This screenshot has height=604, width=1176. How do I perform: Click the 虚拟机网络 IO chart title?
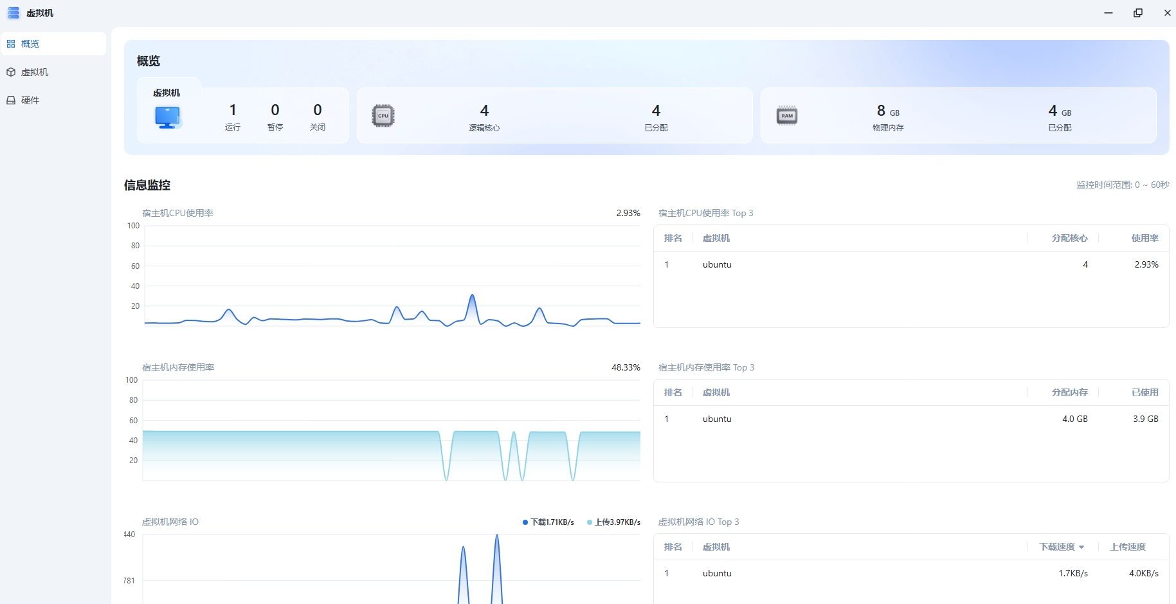click(170, 522)
